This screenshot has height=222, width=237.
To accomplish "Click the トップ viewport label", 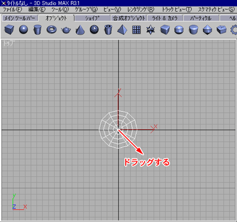I will [x=8, y=43].
